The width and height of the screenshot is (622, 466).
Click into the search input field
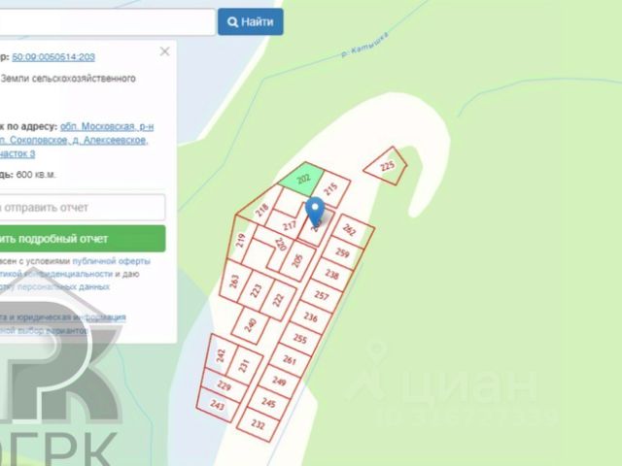coord(107,21)
